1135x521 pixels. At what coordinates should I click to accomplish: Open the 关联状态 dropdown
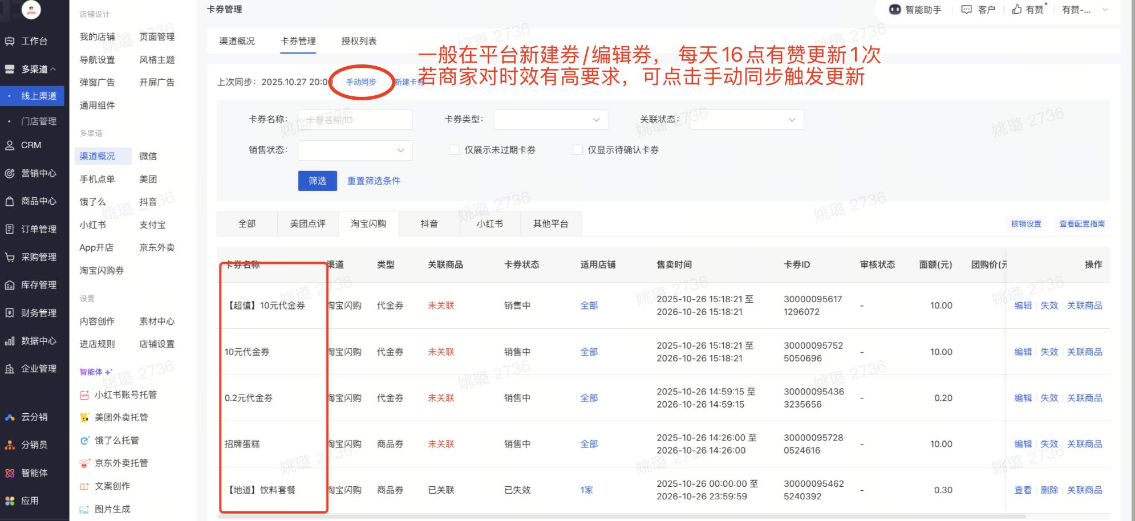(746, 120)
